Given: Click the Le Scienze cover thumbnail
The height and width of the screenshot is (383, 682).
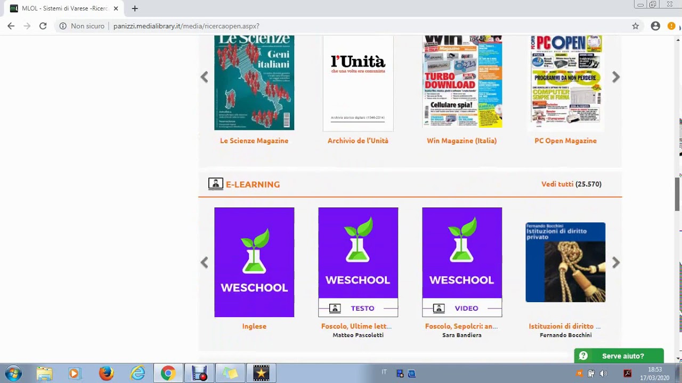Looking at the screenshot, I should [x=254, y=82].
